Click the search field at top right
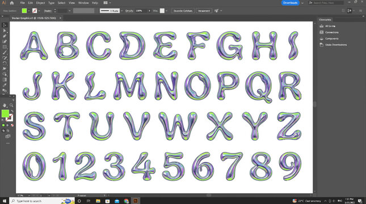This screenshot has width=366, height=204. click(326, 3)
